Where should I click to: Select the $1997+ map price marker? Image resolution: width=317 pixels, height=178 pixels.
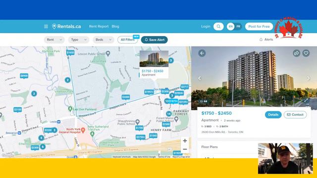click(x=149, y=92)
